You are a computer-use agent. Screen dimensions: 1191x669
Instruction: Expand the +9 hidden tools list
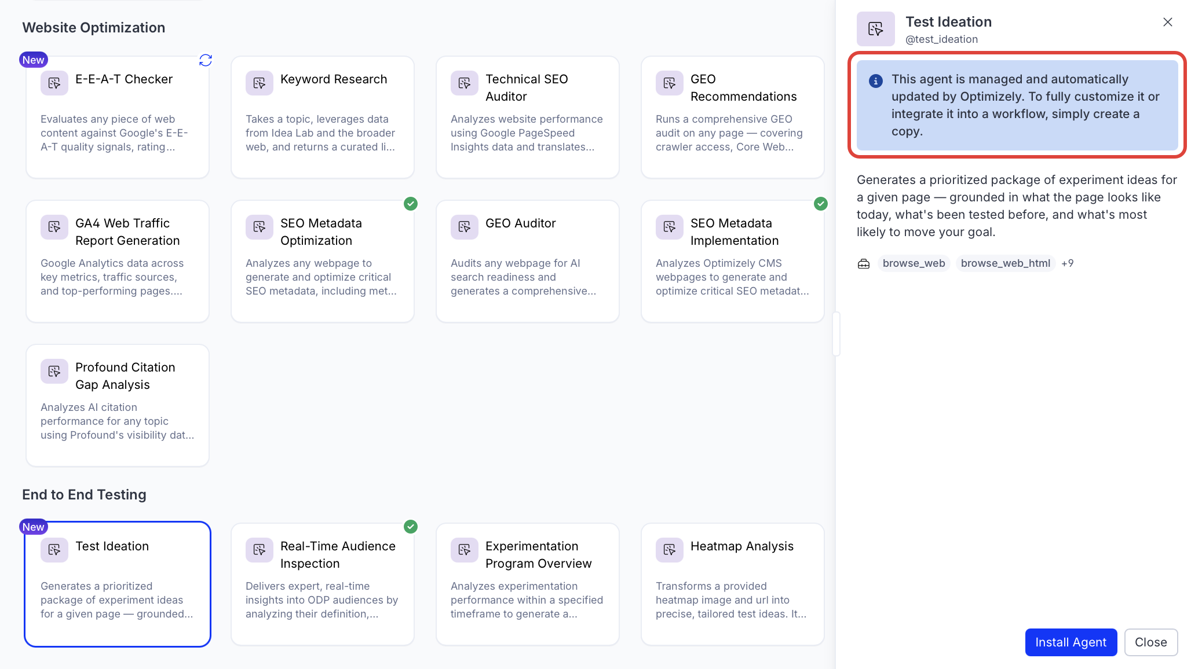pos(1068,263)
